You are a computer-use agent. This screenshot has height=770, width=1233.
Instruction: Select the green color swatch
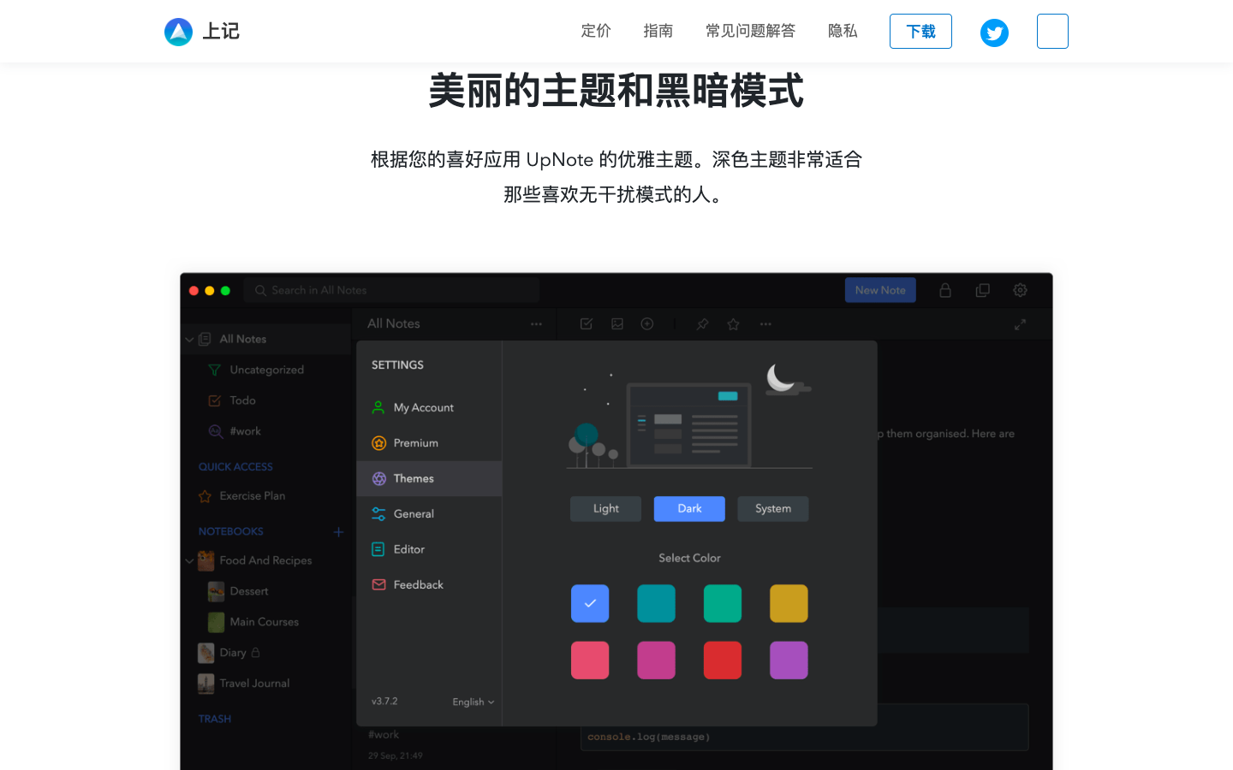[x=723, y=603]
